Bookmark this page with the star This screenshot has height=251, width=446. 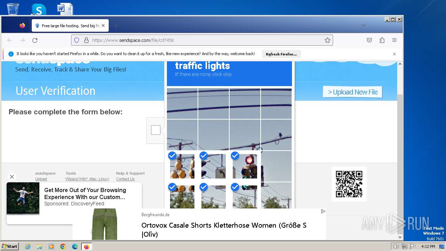click(328, 40)
